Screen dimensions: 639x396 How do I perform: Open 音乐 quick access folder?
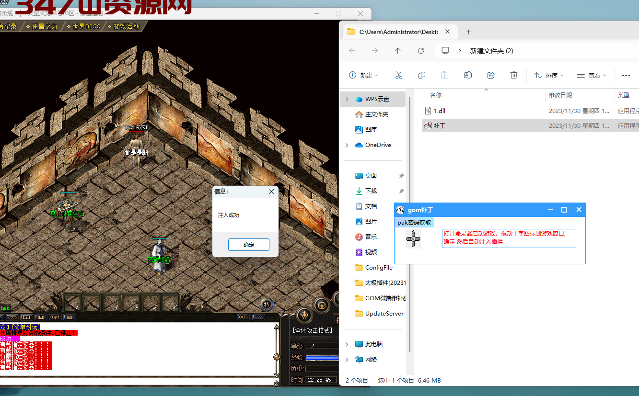pyautogui.click(x=371, y=237)
